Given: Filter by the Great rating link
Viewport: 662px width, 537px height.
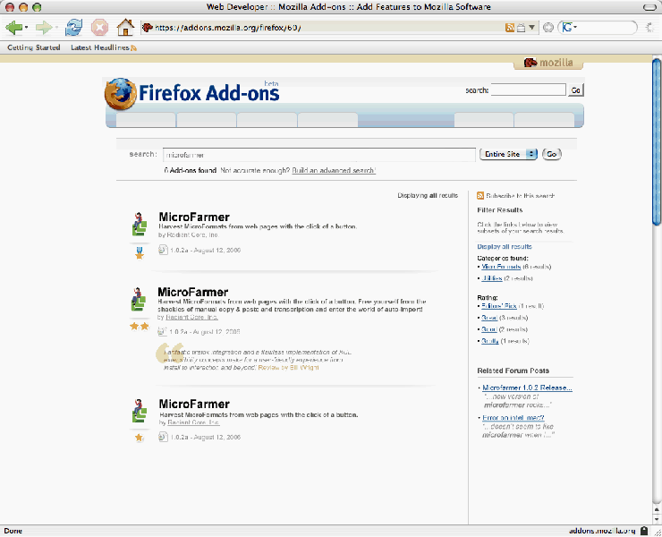Looking at the screenshot, I should click(489, 318).
